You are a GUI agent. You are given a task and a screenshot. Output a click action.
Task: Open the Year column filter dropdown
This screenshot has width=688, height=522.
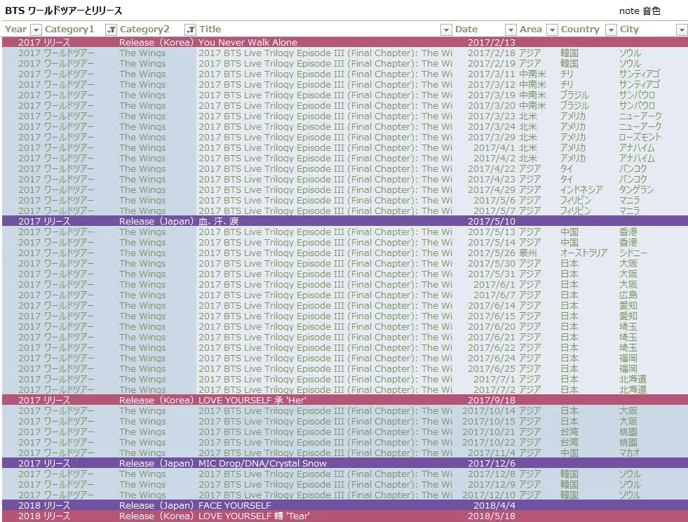36,29
